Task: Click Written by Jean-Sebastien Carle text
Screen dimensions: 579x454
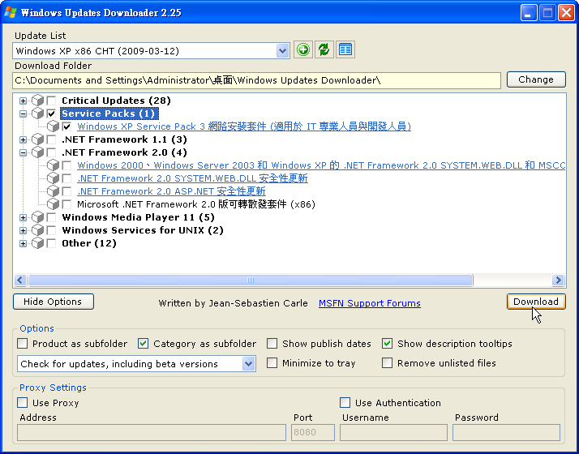Action: (x=233, y=303)
